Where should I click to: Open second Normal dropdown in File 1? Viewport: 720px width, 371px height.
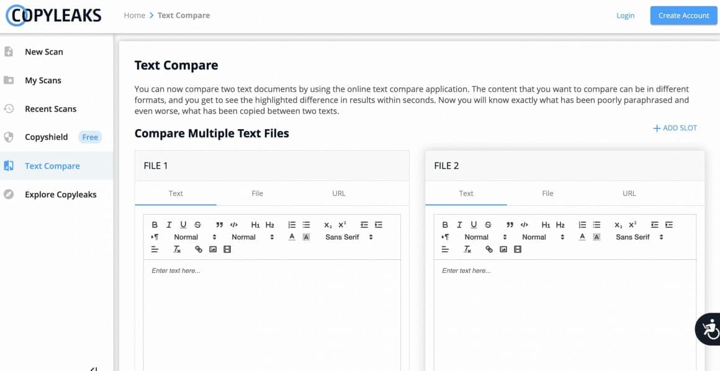(x=252, y=237)
